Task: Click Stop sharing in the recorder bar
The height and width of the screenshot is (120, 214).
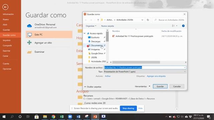Action: coord(128,108)
